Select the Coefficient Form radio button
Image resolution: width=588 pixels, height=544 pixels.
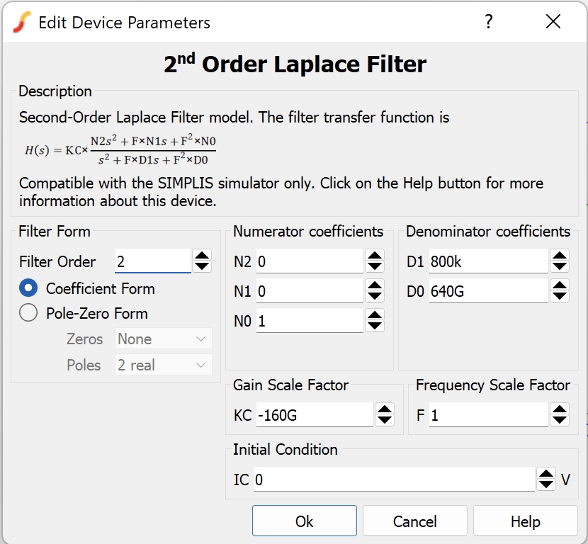pos(28,288)
